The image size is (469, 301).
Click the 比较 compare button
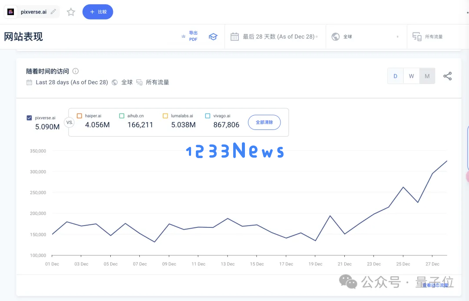coord(98,12)
